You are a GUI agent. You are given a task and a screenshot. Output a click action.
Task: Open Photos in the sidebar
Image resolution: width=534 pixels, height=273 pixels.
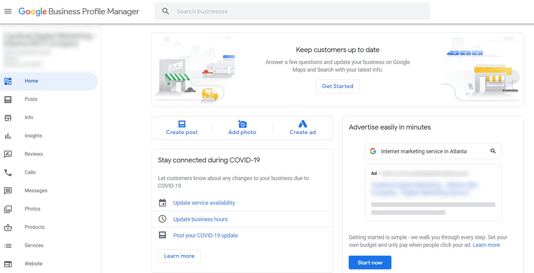coord(49,209)
